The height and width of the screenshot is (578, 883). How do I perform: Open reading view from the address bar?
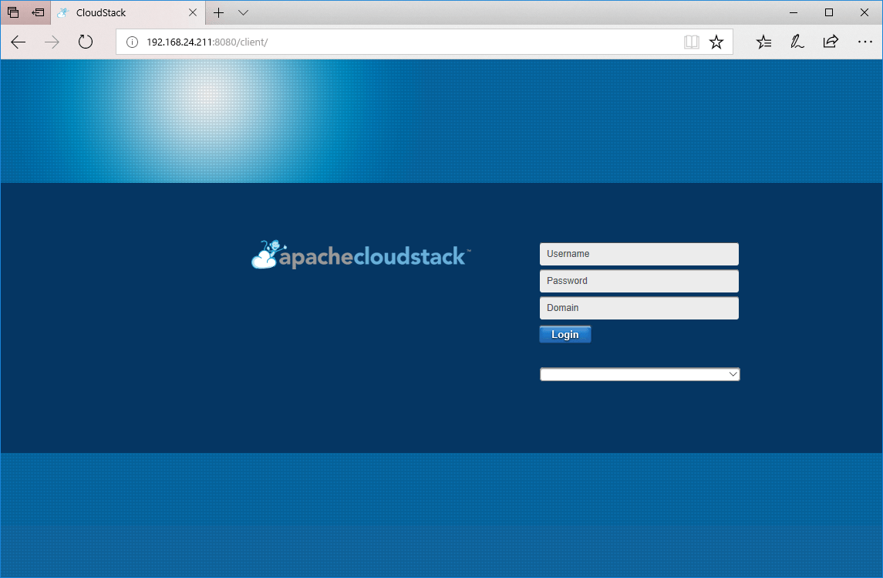pos(691,42)
